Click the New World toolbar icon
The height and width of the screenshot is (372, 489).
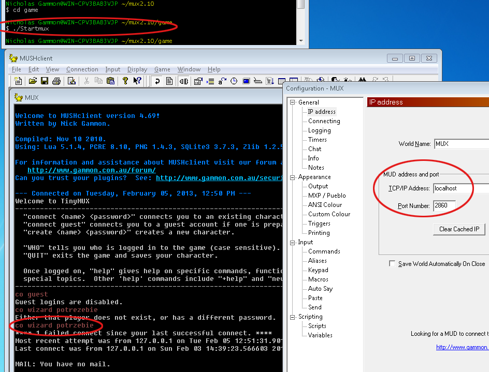pyautogui.click(x=18, y=81)
